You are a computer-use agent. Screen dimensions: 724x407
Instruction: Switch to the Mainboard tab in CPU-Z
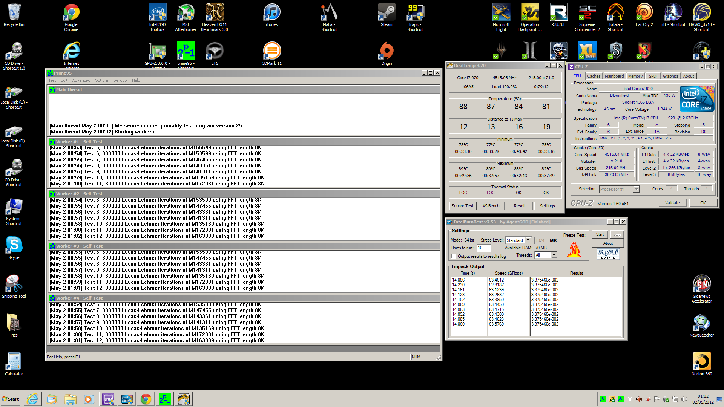click(614, 76)
